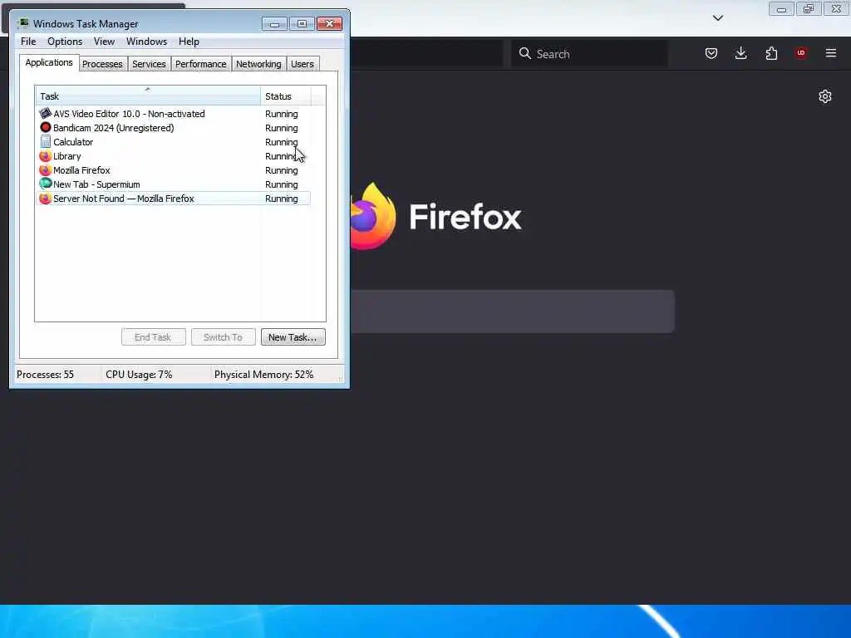Select the 'Library' task row
The image size is (851, 638).
(174, 155)
